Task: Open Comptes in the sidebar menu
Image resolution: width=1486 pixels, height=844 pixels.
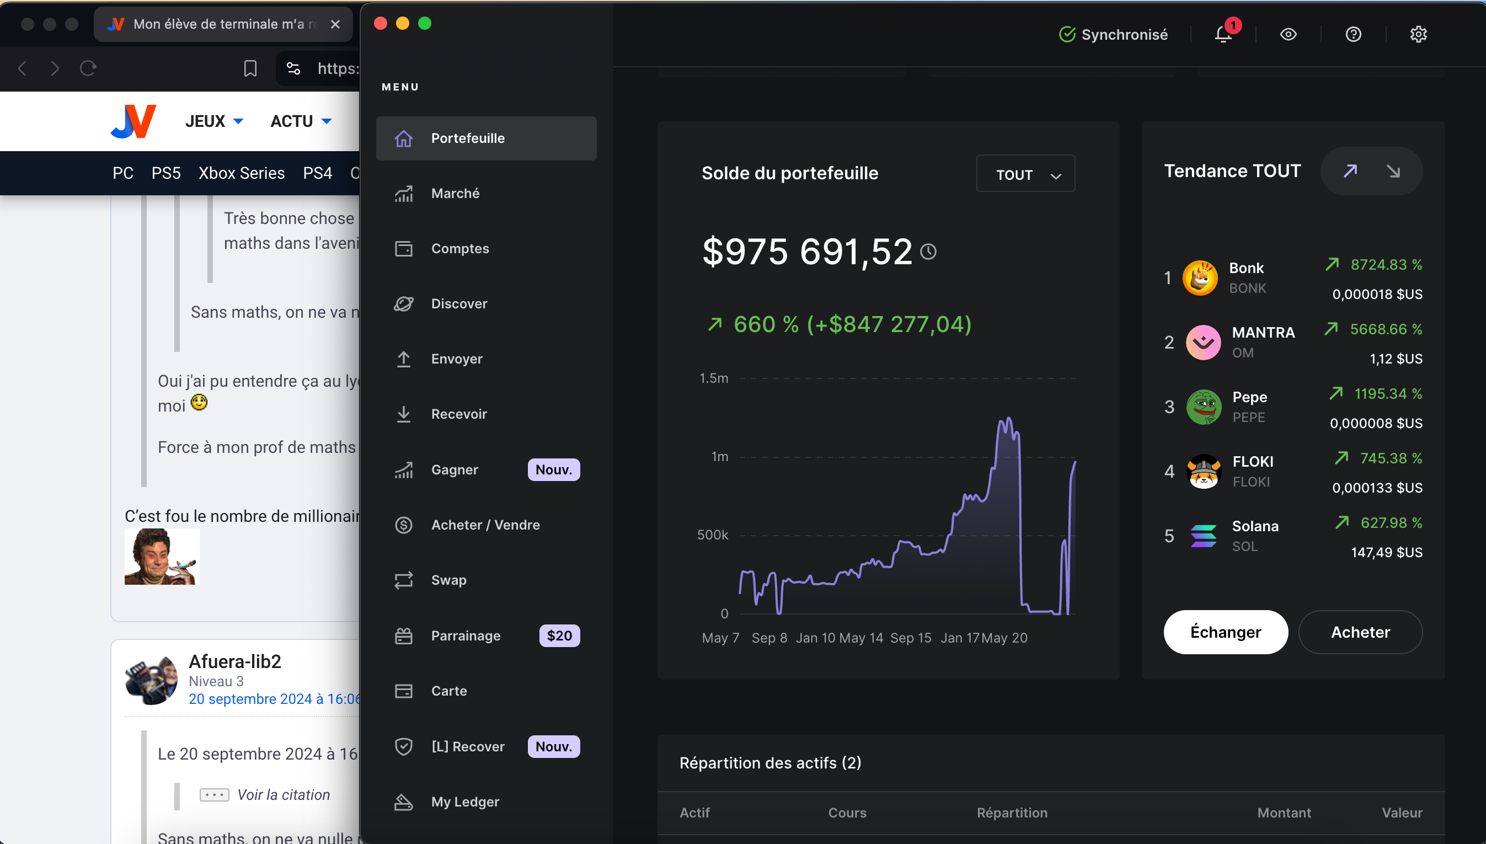Action: coord(487,249)
